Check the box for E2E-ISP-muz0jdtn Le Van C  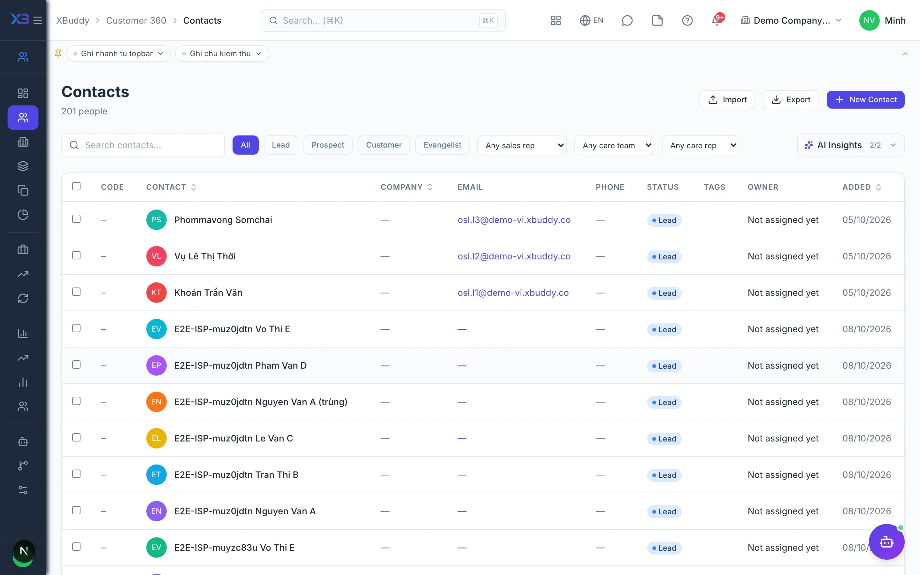pyautogui.click(x=76, y=437)
